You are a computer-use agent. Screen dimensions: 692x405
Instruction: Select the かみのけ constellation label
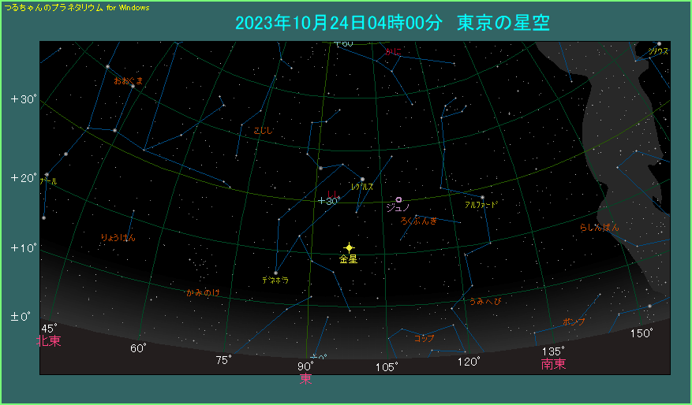(x=203, y=292)
